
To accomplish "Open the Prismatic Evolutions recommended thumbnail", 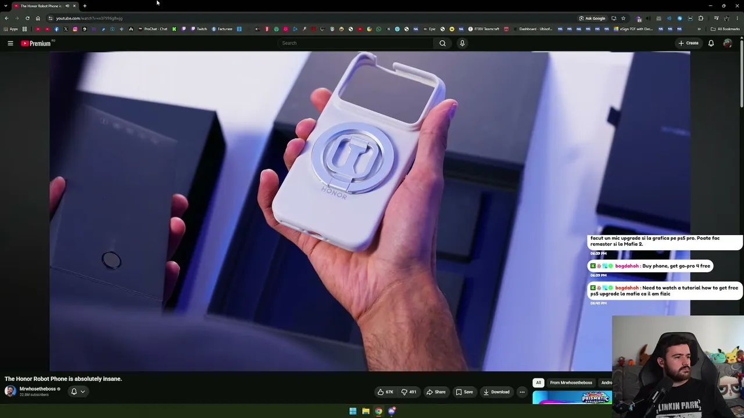I will click(572, 398).
